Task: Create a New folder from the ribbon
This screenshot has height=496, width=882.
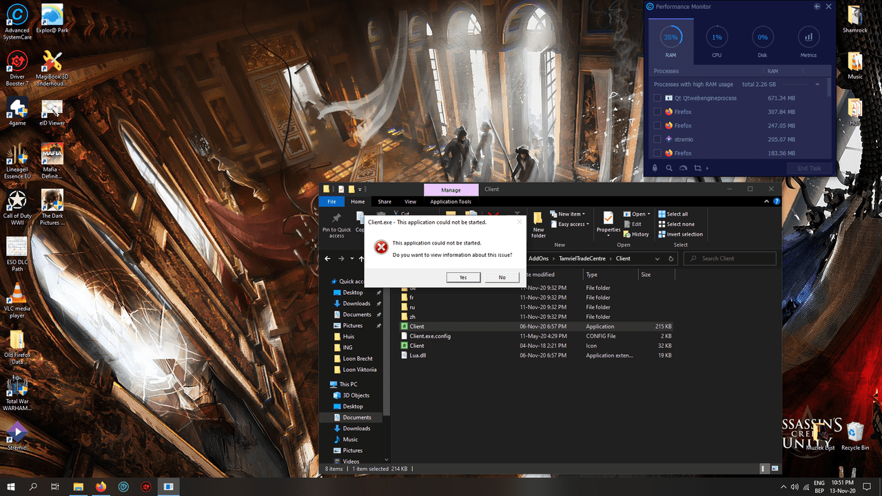Action: (538, 225)
